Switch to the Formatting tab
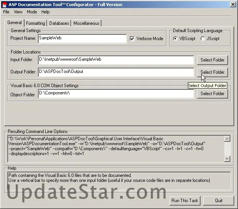 [x=35, y=23]
